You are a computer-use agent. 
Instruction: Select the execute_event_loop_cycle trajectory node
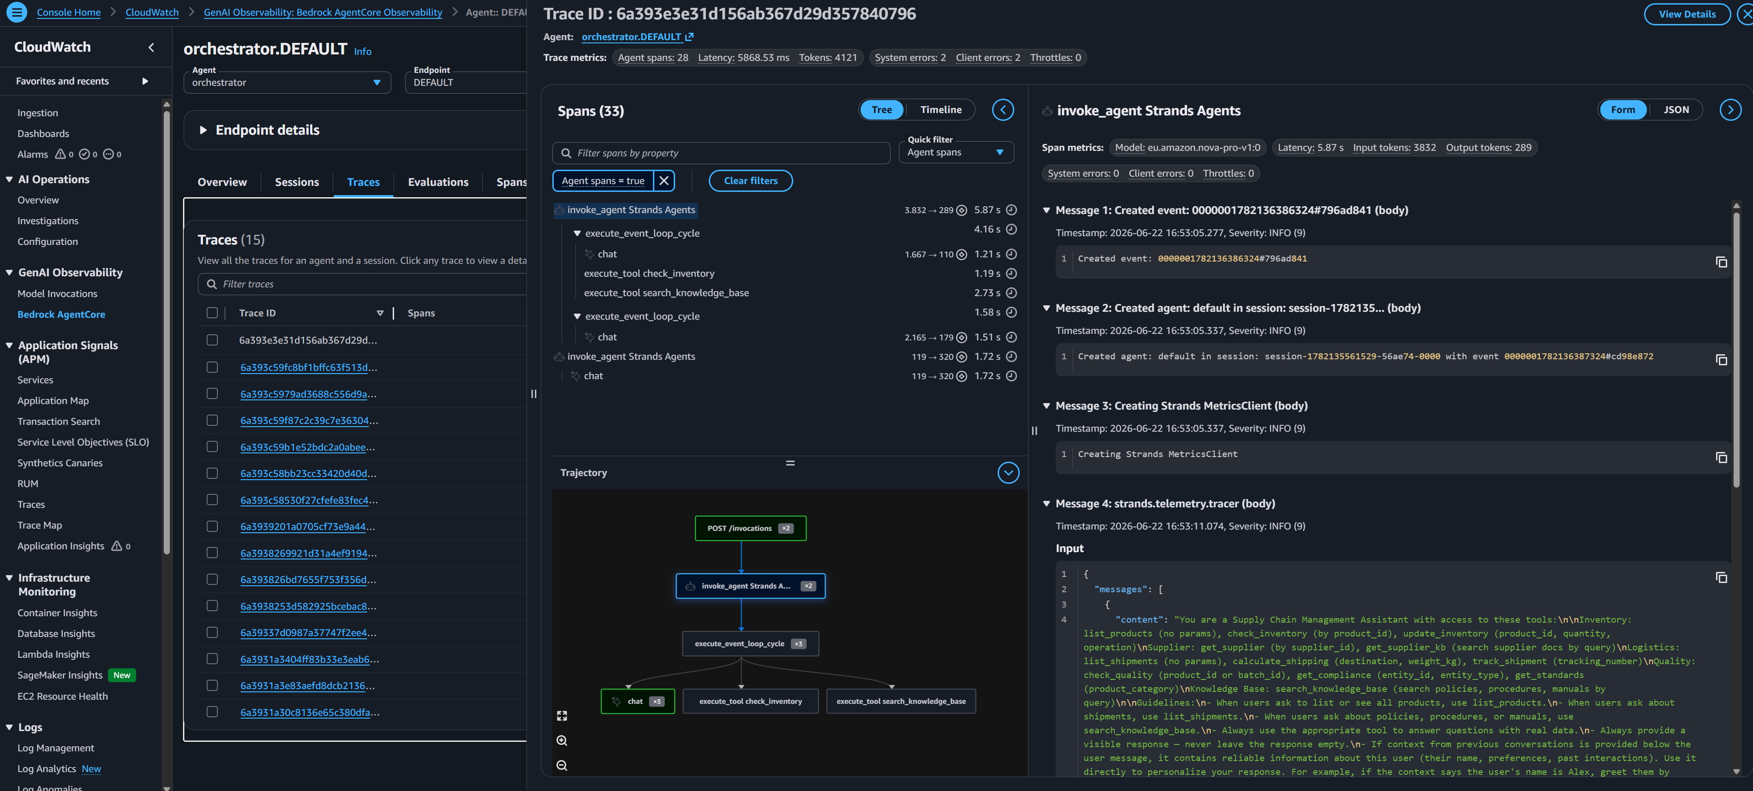751,643
